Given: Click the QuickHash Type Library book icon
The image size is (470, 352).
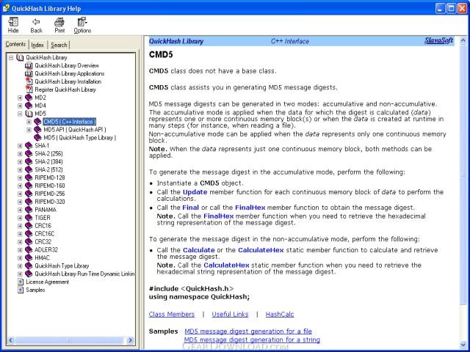Looking at the screenshot, I should pyautogui.click(x=29, y=265).
